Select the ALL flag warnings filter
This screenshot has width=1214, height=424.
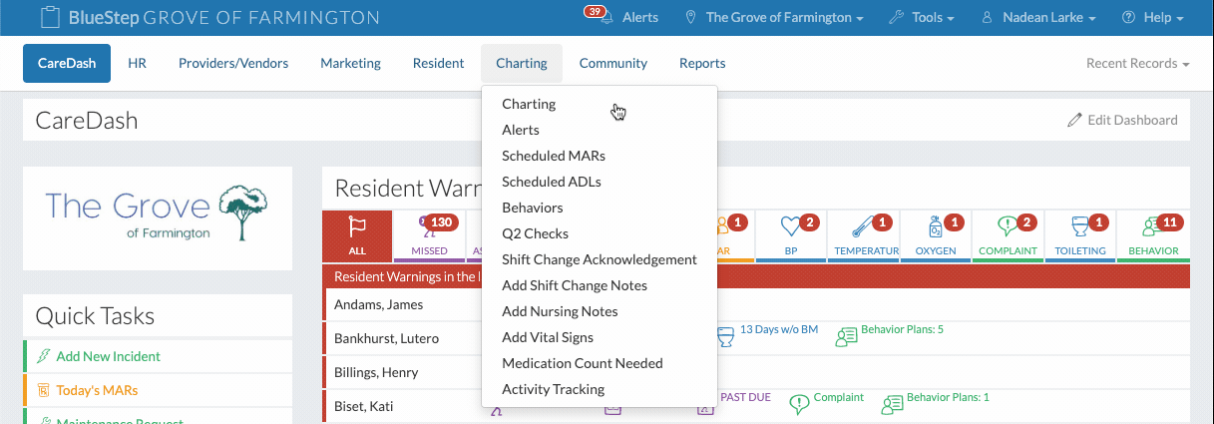(357, 235)
